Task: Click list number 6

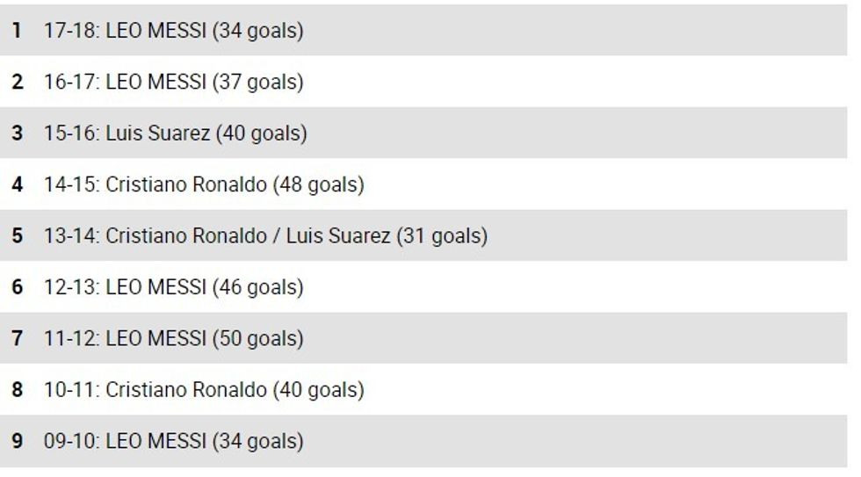Action: [x=17, y=287]
